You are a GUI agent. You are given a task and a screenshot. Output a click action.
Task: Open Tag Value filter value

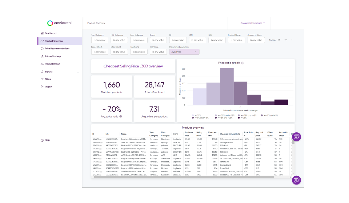[158, 52]
